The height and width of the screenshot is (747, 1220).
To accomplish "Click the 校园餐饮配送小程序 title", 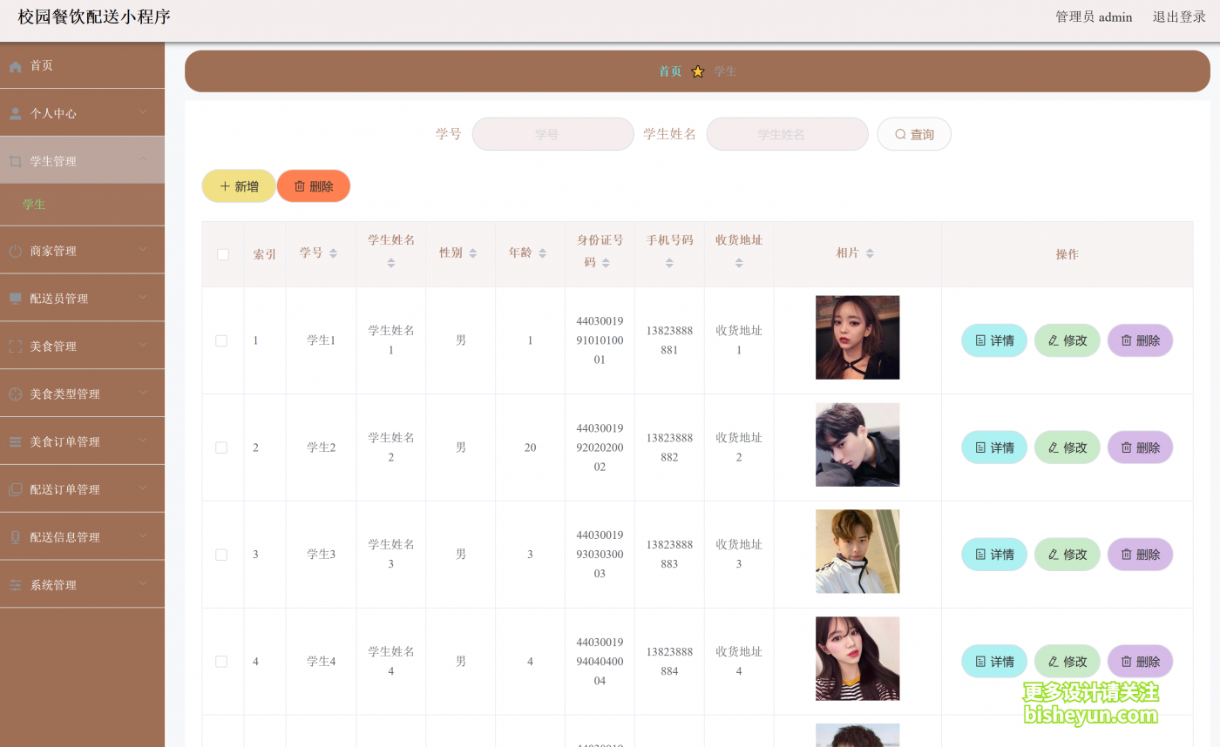I will coord(94,17).
